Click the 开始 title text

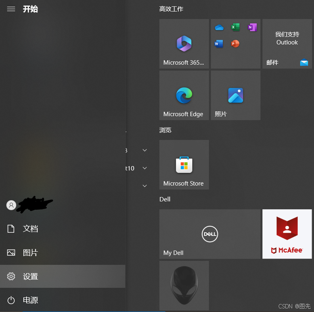pyautogui.click(x=30, y=9)
